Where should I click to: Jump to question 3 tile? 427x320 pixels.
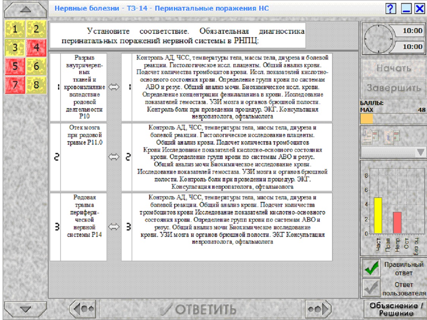(x=15, y=48)
